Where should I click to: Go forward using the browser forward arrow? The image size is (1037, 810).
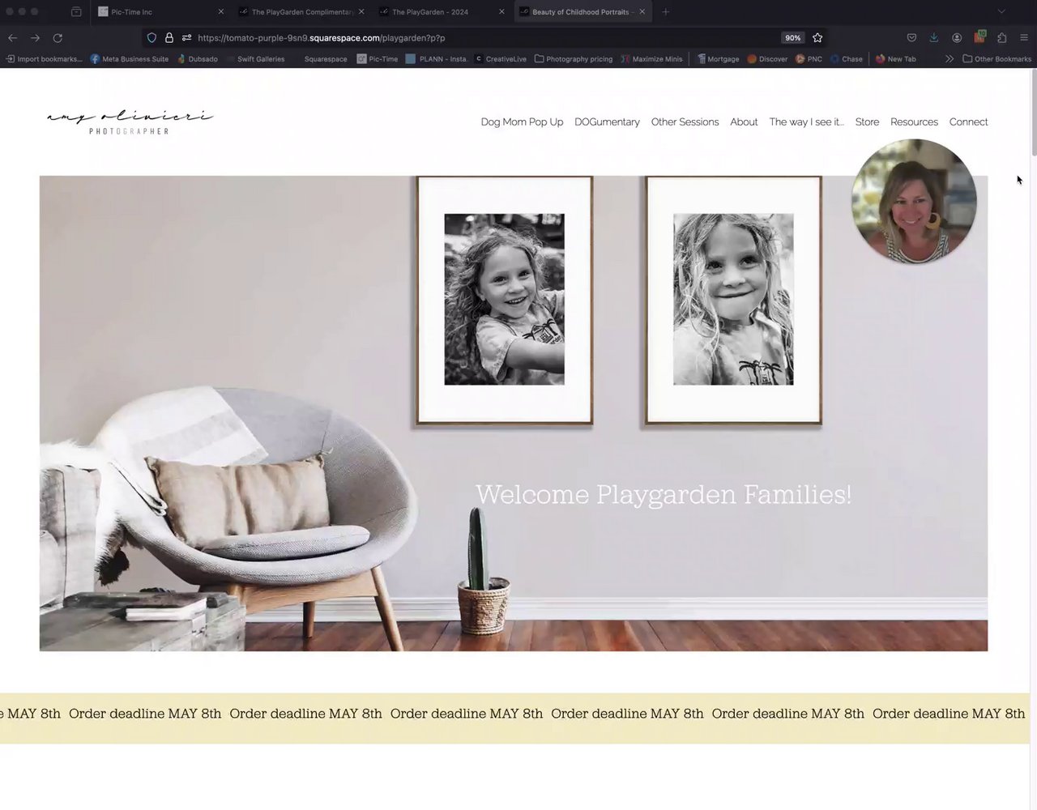pos(35,38)
